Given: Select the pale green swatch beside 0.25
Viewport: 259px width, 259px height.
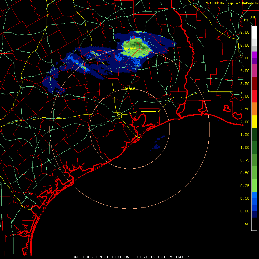Looking at the screenshot, I should tap(254, 186).
